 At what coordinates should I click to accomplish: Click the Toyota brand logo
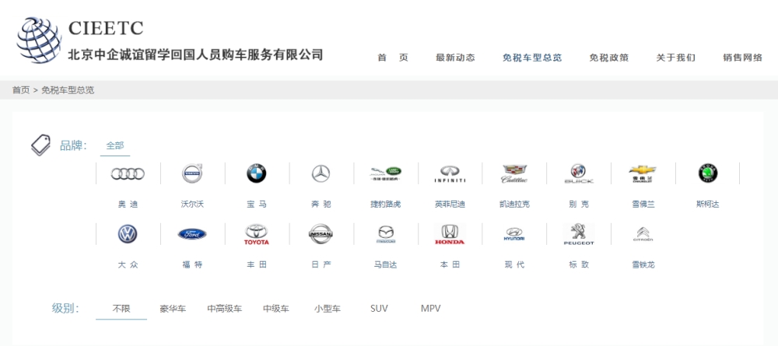[x=257, y=235]
